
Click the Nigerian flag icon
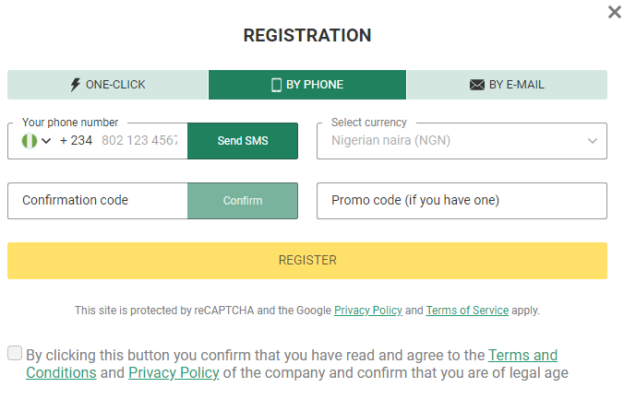point(30,141)
